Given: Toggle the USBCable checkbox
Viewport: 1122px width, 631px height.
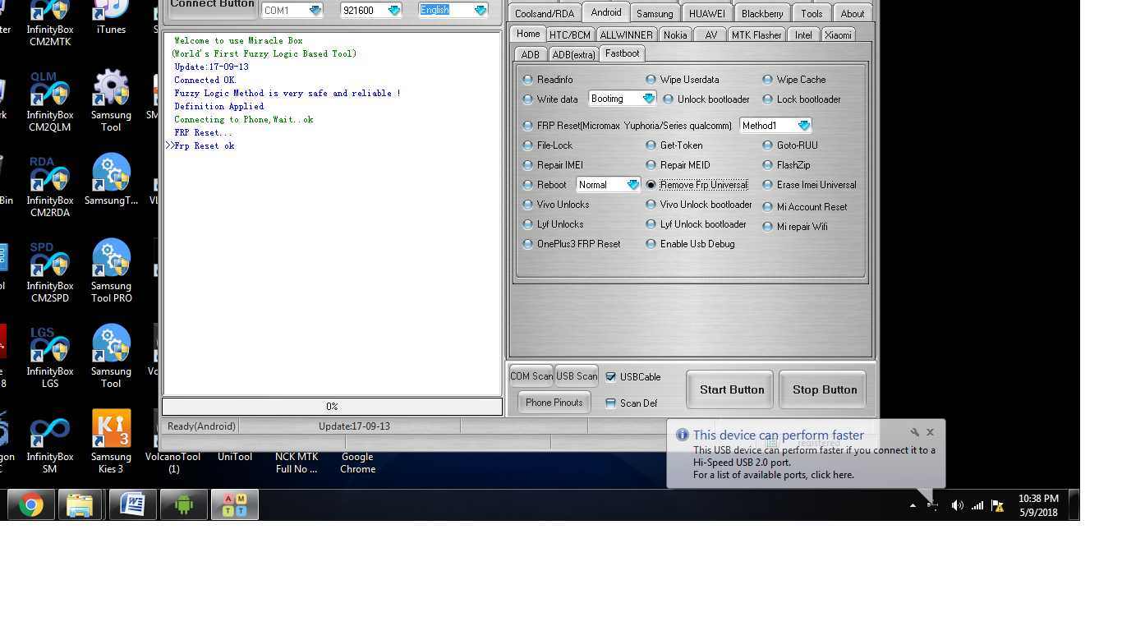Looking at the screenshot, I should point(633,377).
